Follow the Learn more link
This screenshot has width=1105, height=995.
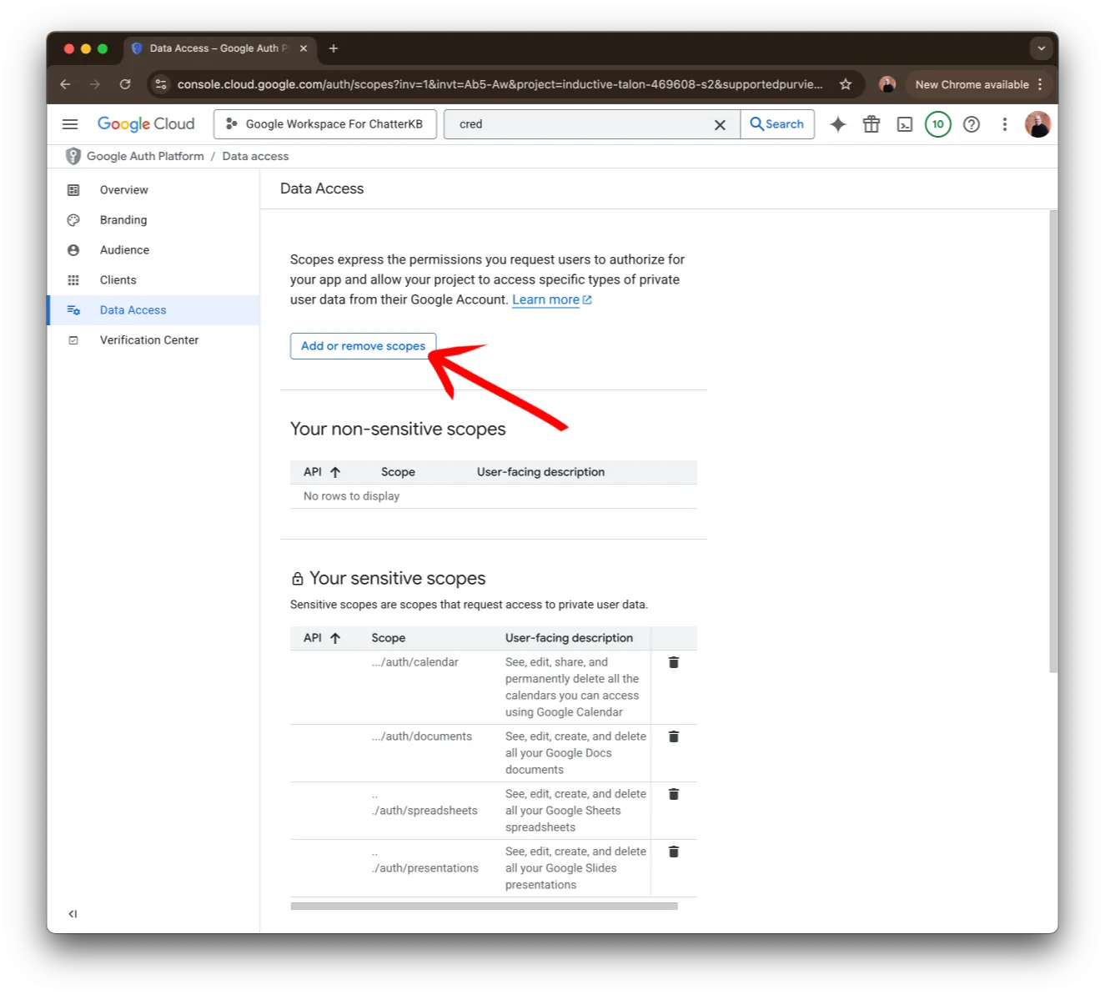[551, 300]
